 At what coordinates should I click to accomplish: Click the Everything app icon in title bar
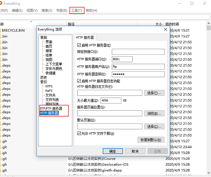point(1,4)
